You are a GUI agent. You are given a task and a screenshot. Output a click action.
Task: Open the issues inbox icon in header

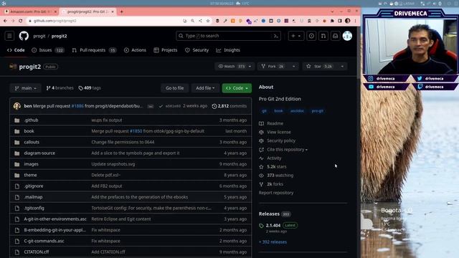coord(311,36)
